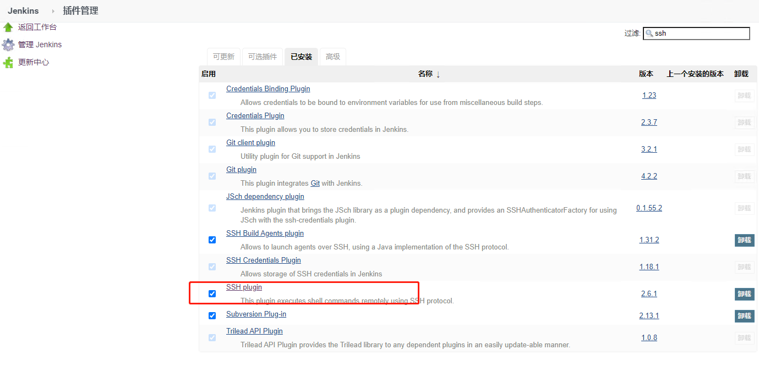Click version 1.31.2 link
The height and width of the screenshot is (372, 759).
click(649, 240)
